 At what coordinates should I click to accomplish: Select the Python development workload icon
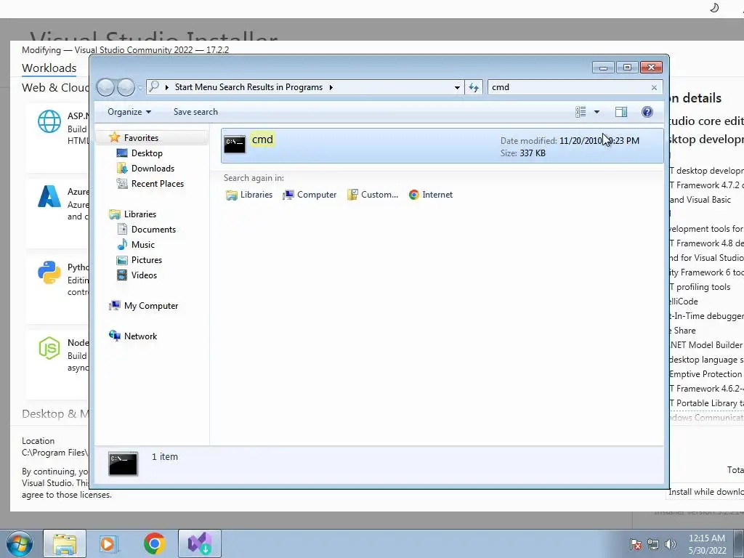pyautogui.click(x=49, y=272)
